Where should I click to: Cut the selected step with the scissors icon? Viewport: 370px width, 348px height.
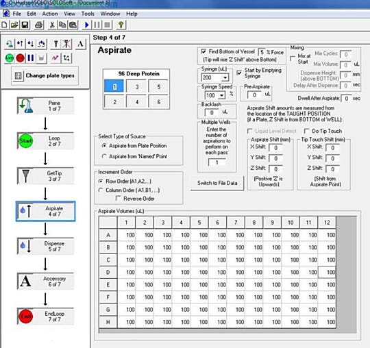pos(52,25)
